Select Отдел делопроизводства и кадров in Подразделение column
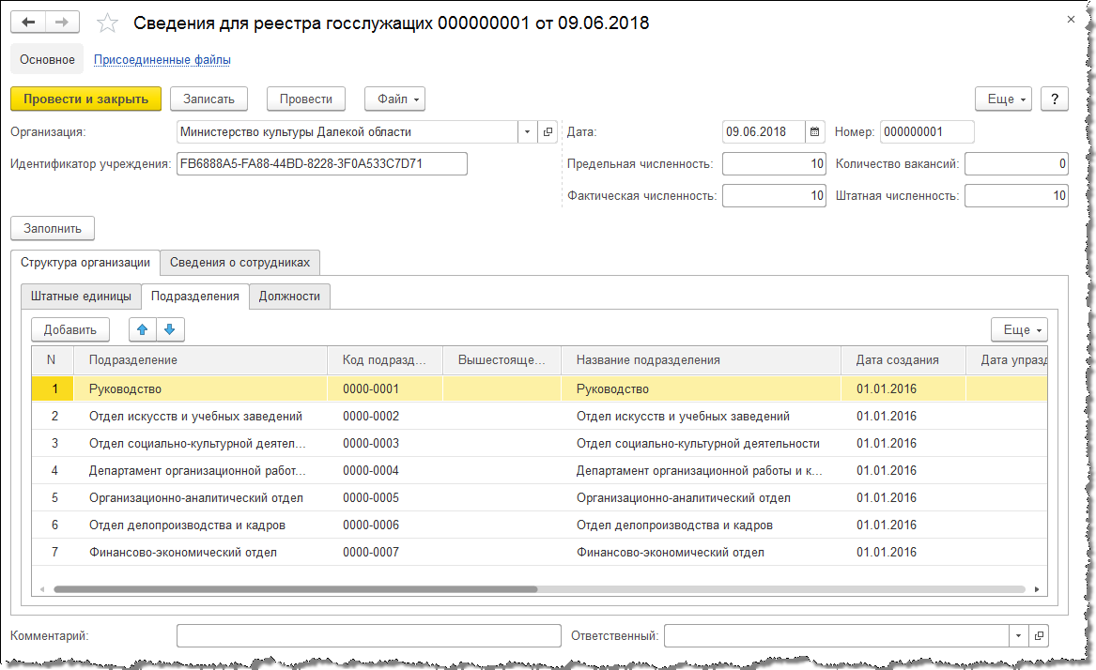Image resolution: width=1096 pixels, height=670 pixels. [200, 525]
